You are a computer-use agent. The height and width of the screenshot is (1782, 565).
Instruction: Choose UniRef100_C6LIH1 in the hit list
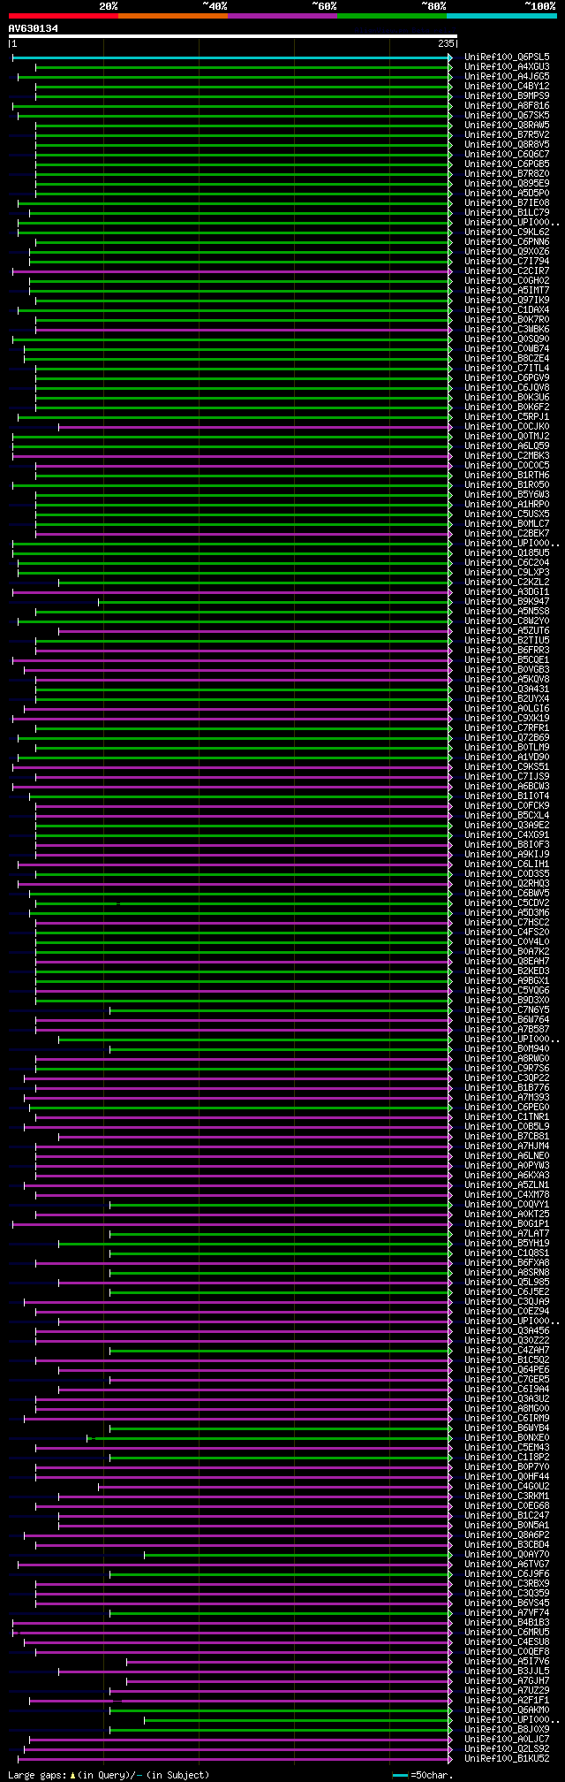[x=507, y=864]
